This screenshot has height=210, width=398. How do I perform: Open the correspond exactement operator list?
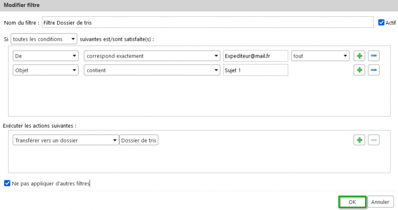[x=152, y=56]
